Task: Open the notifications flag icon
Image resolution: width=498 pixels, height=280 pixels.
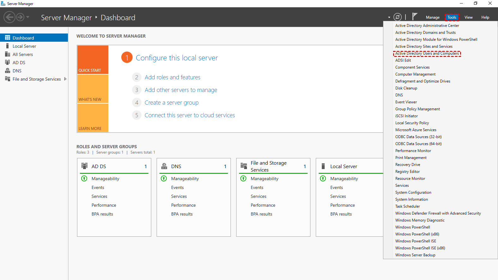Action: click(x=415, y=17)
